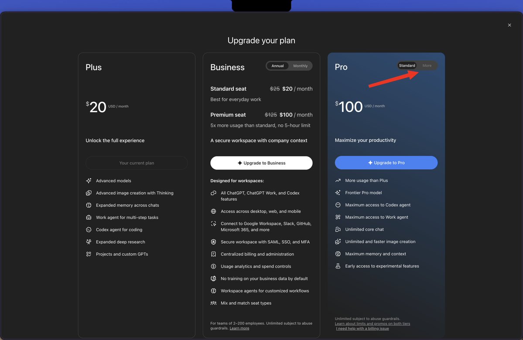Open Learn about limits and promos link

point(373,324)
